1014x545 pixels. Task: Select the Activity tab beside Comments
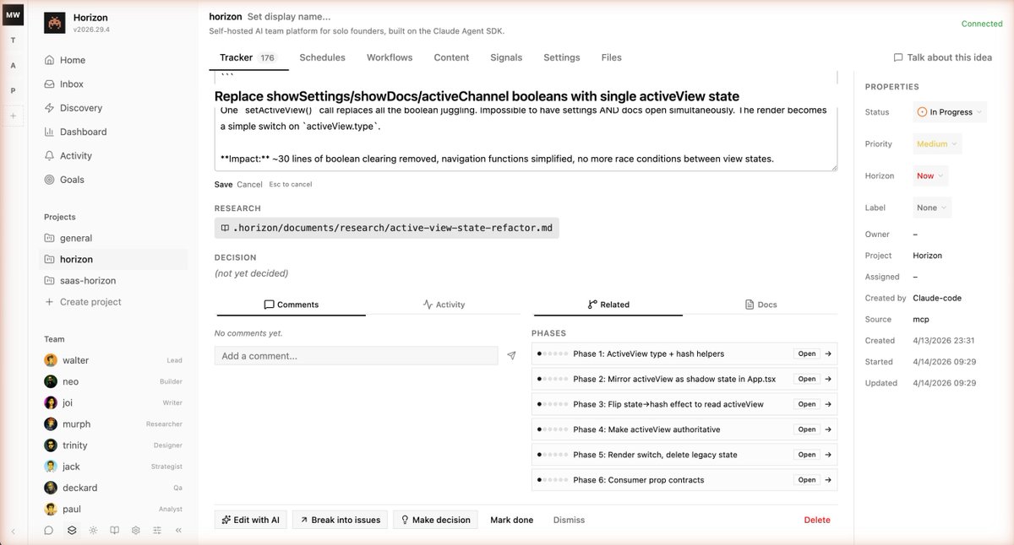444,305
